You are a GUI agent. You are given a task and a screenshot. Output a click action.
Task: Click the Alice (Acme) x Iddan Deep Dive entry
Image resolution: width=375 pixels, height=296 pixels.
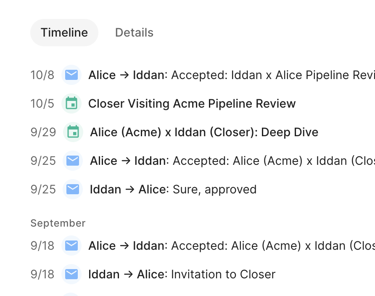click(204, 132)
